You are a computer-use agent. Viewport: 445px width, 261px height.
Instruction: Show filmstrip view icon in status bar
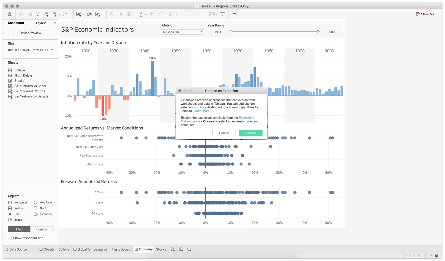coord(431,256)
